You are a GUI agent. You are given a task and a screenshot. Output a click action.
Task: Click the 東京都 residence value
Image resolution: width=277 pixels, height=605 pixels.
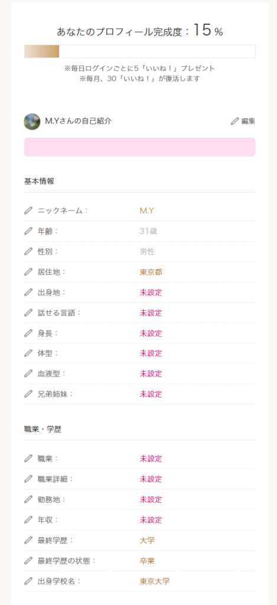point(151,272)
